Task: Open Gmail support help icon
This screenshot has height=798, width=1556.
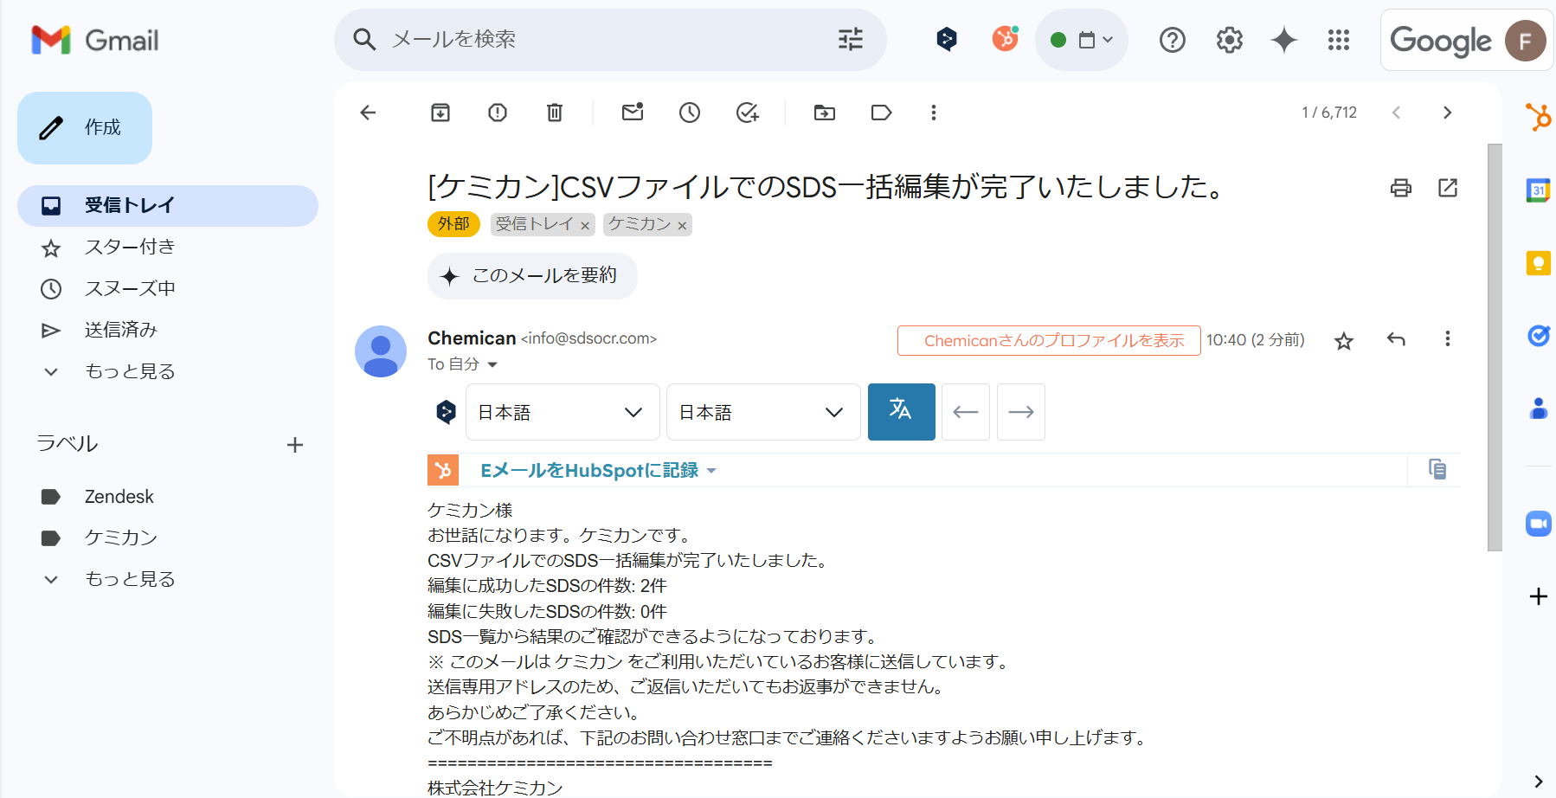Action: click(1173, 40)
